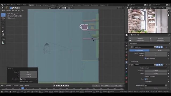171x96 pixels.
Task: Toggle Subdivision modifier viewport display
Action: [159, 47]
